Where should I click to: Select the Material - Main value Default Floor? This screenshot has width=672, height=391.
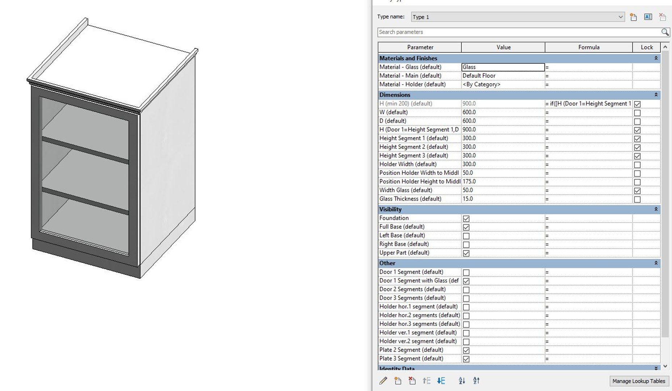[x=503, y=76]
